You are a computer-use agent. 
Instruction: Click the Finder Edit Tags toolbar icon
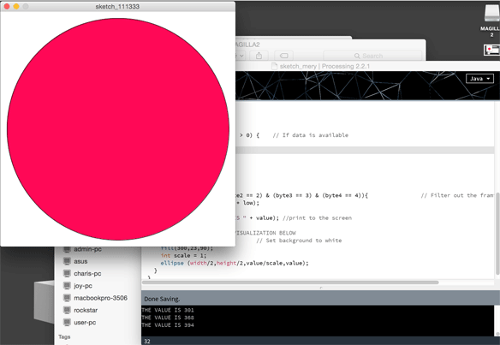coord(283,56)
